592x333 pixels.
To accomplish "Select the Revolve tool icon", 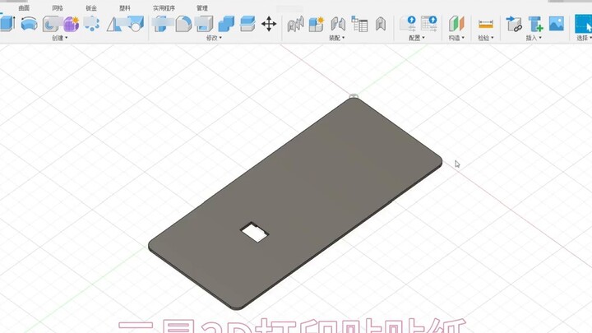I will point(29,24).
